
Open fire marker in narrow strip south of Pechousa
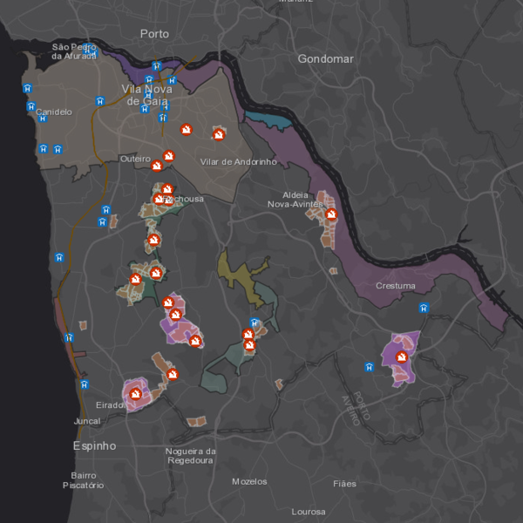click(x=153, y=240)
